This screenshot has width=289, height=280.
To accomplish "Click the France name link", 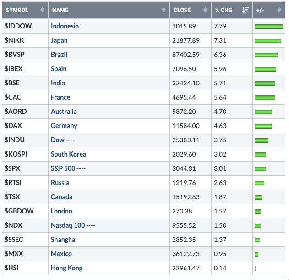I will [x=60, y=97].
